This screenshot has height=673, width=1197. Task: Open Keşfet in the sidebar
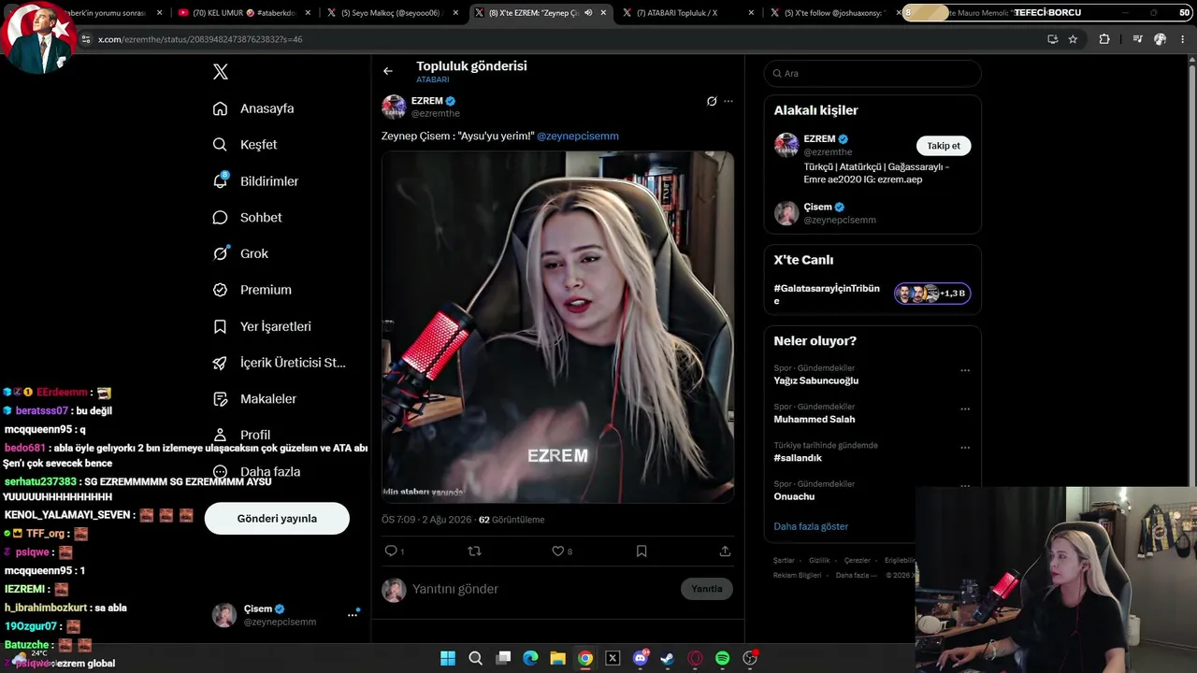point(245,145)
